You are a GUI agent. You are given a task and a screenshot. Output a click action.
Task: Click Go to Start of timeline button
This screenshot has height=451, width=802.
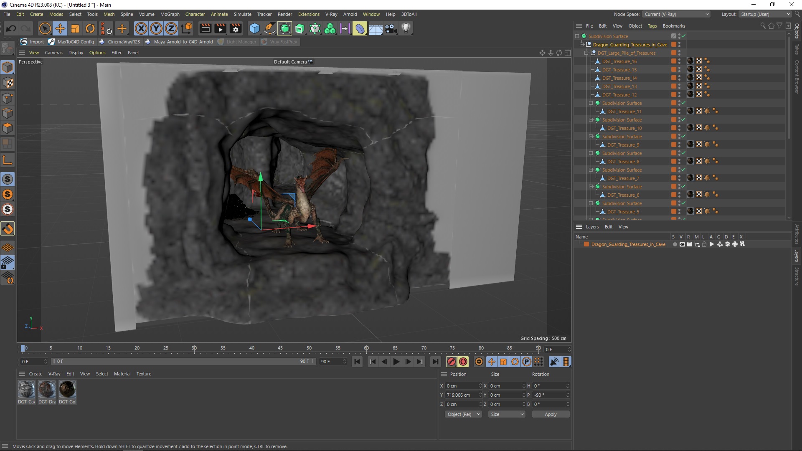(357, 362)
